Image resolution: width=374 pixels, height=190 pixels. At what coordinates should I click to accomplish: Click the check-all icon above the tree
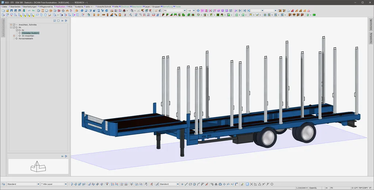tap(54, 21)
